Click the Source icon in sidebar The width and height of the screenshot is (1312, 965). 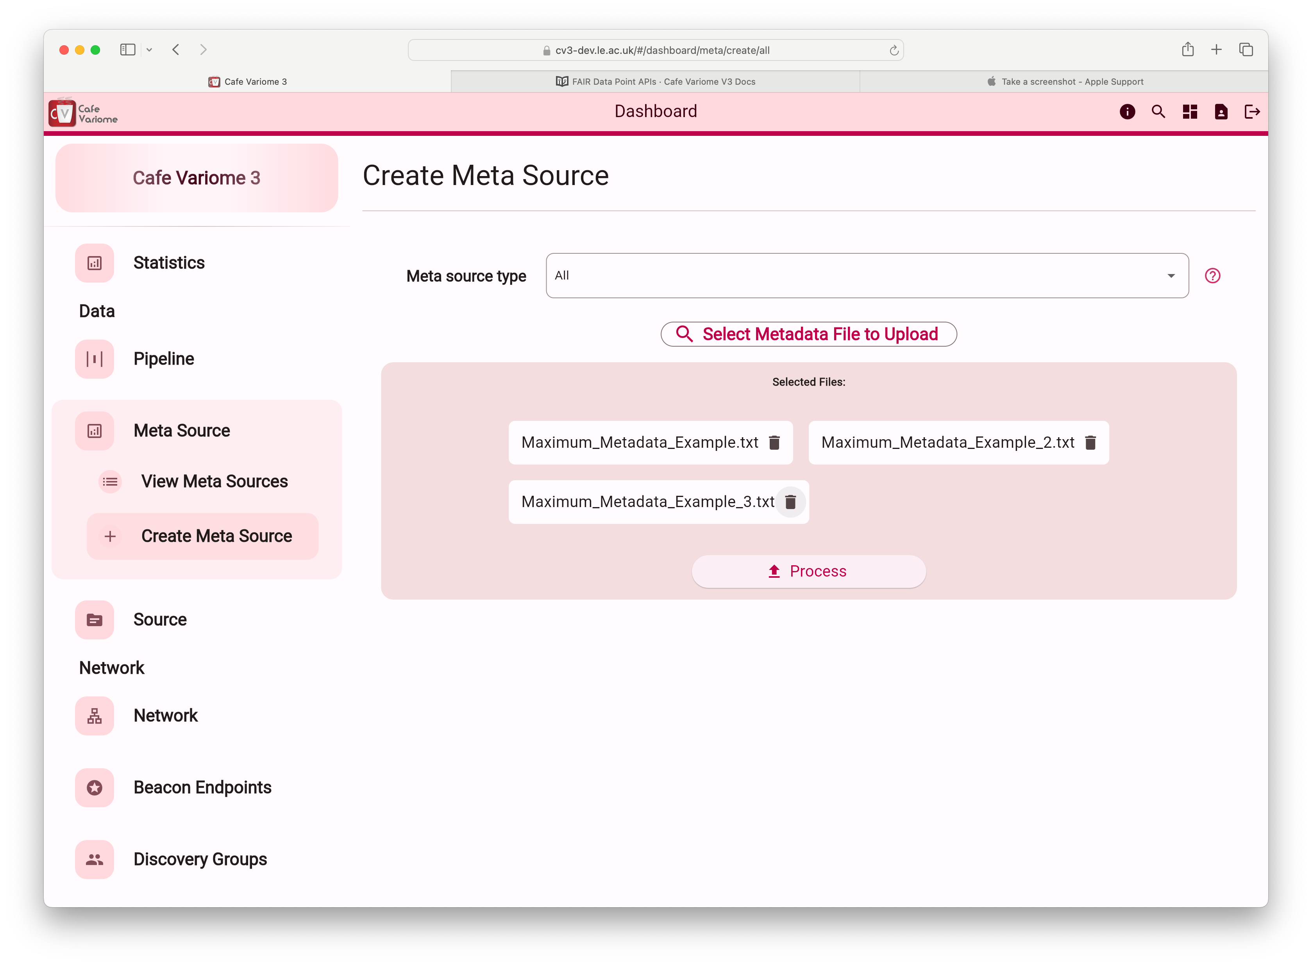pyautogui.click(x=94, y=619)
